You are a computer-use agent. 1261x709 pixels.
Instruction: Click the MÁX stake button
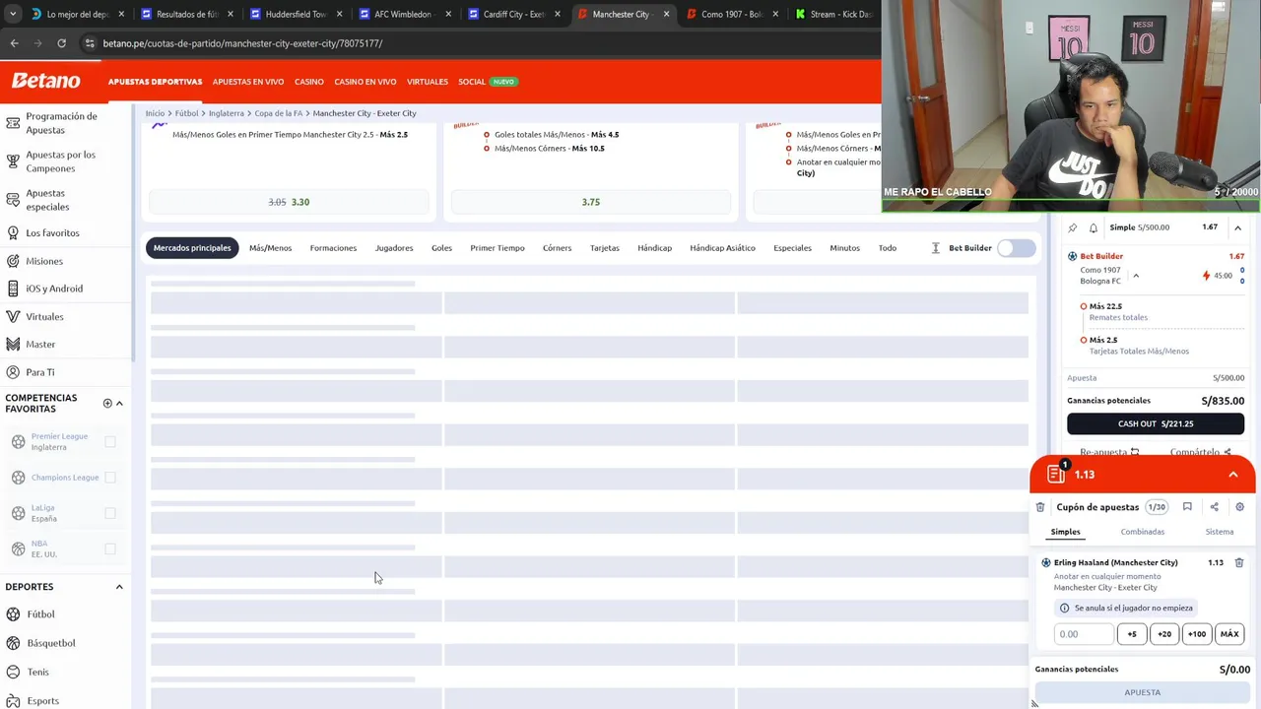click(1229, 634)
